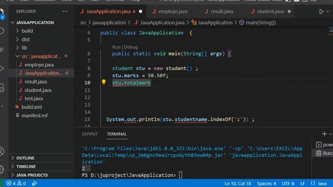This screenshot has width=333, height=187.
Task: Click errors count in status bar
Action: pyautogui.click(x=11, y=183)
